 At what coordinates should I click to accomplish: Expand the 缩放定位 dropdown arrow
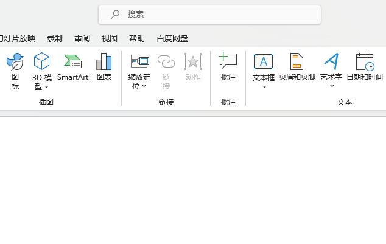(144, 86)
